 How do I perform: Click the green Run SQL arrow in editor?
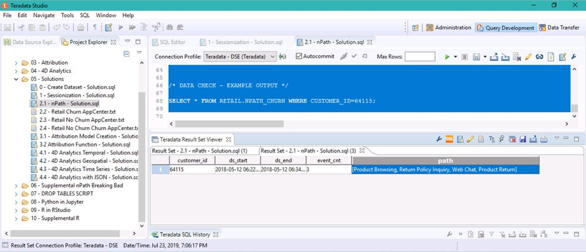pos(447,57)
